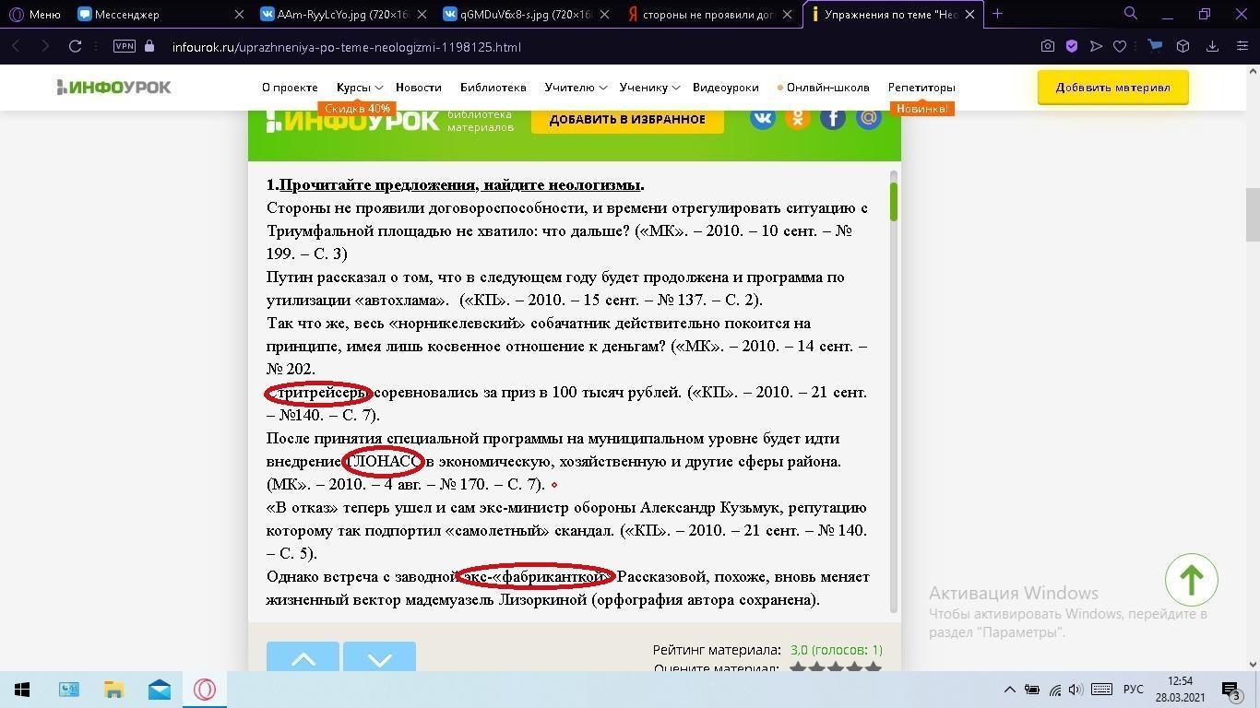Close the Упражнения по теме tab

point(969,14)
